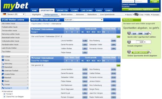The width and height of the screenshot is (162, 99).
Task: Open Fußball soccer ball sport icon
Action: [x=3, y=57]
